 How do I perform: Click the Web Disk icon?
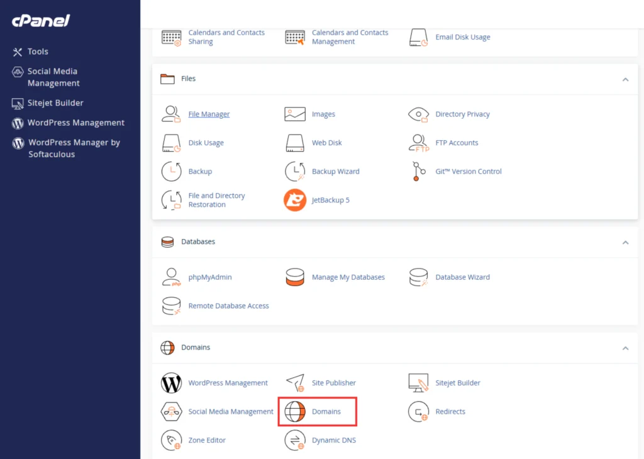tap(295, 143)
